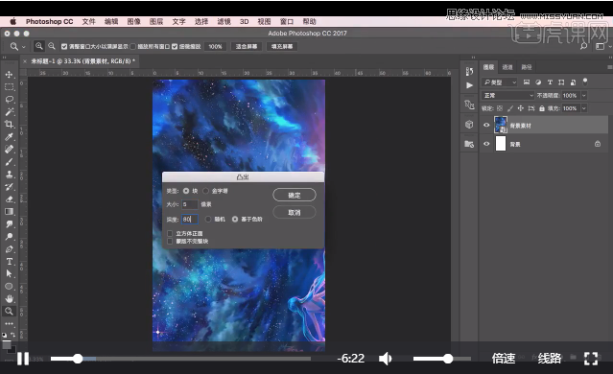Image resolution: width=613 pixels, height=374 pixels.
Task: Select the Crop tool
Action: point(9,125)
